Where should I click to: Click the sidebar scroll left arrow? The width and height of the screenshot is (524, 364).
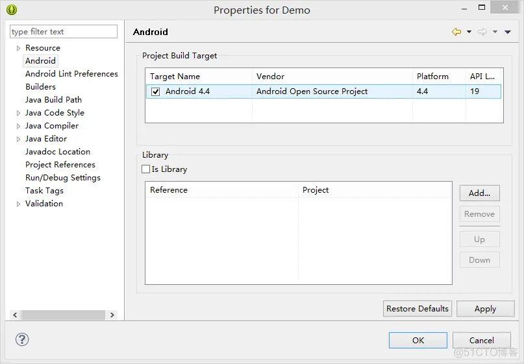[15, 315]
